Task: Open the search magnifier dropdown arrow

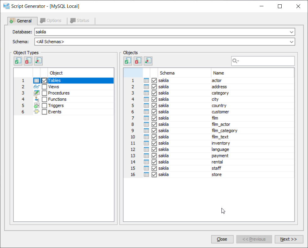Action: 236,61
